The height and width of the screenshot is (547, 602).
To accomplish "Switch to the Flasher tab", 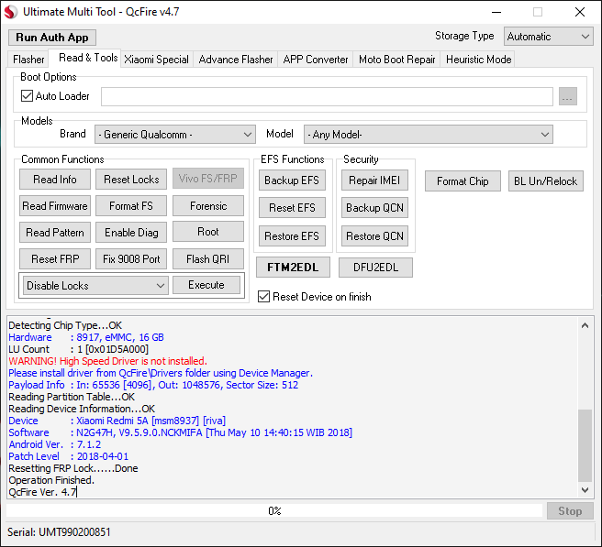I will click(28, 60).
